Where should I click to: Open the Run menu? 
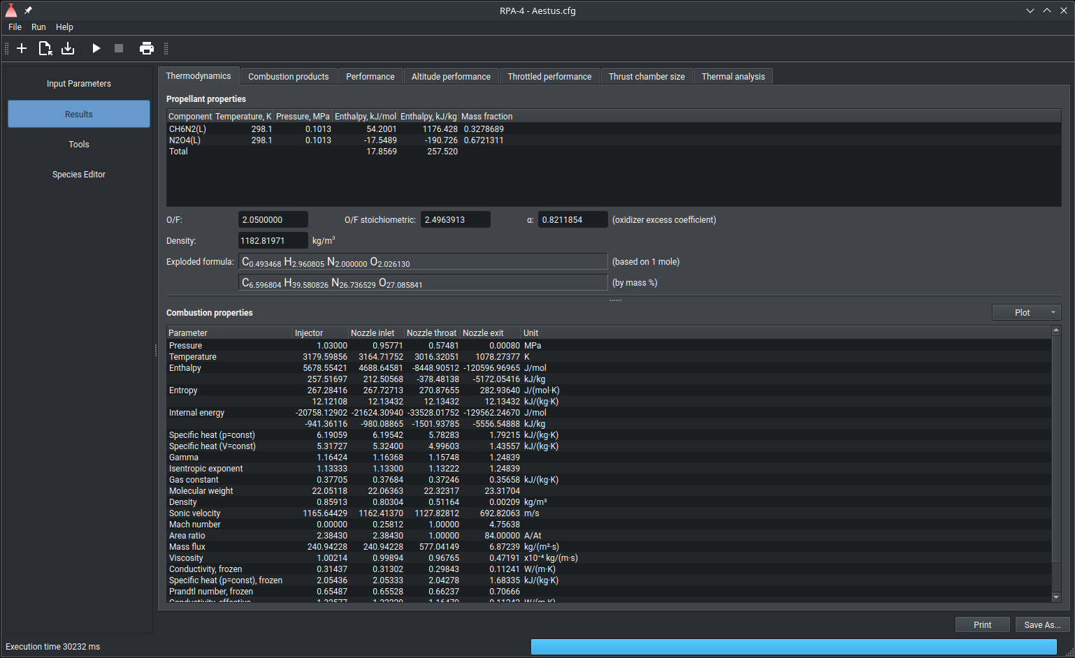(38, 27)
